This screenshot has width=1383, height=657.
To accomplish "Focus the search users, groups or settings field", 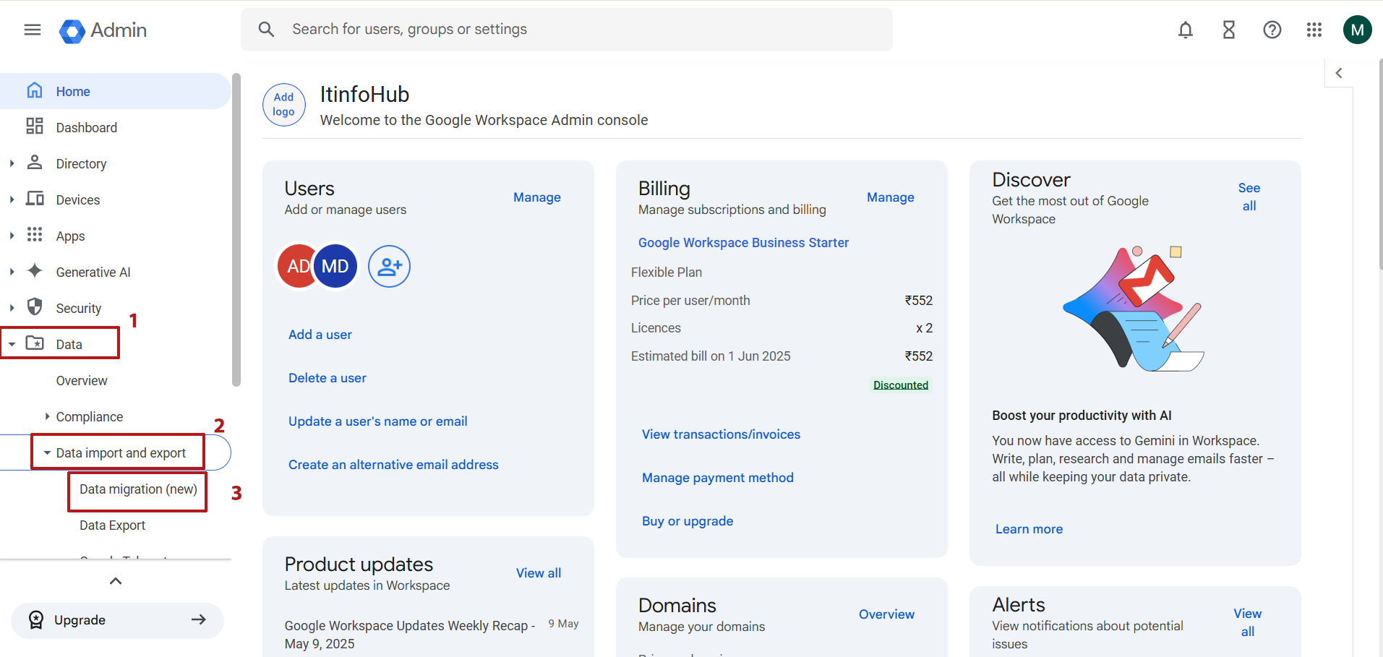I will 567,30.
